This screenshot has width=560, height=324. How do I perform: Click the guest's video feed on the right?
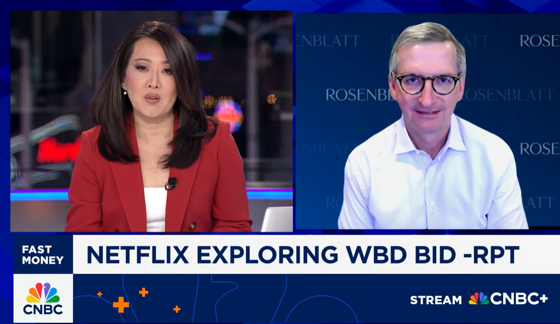tap(428, 121)
